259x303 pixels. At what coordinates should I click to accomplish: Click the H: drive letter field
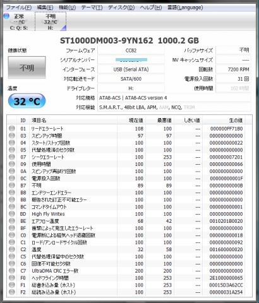[x=131, y=88]
